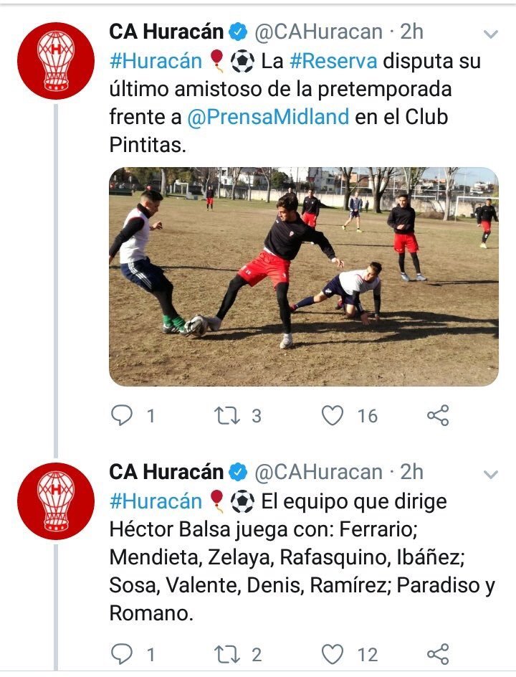Expand the second tweet's chevron options menu
This screenshot has height=677, width=516.
pyautogui.click(x=491, y=474)
